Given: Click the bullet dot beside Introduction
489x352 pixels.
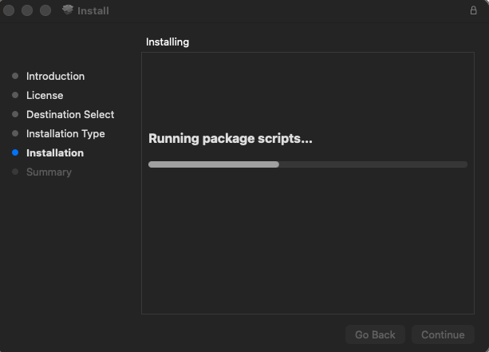Looking at the screenshot, I should pyautogui.click(x=15, y=77).
